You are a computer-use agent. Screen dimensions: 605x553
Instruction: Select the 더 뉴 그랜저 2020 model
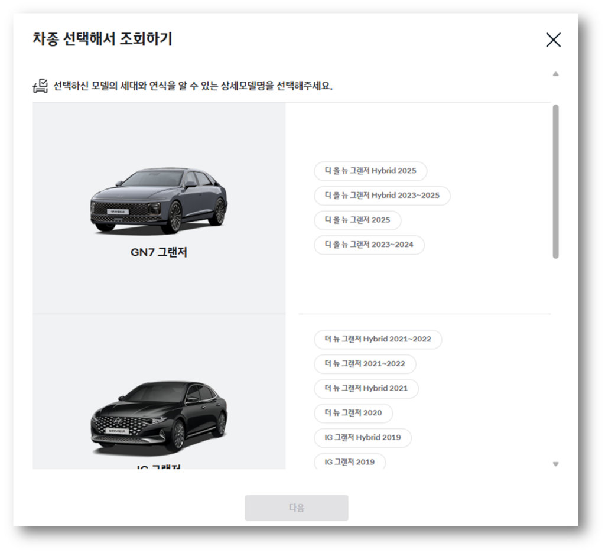coord(353,414)
